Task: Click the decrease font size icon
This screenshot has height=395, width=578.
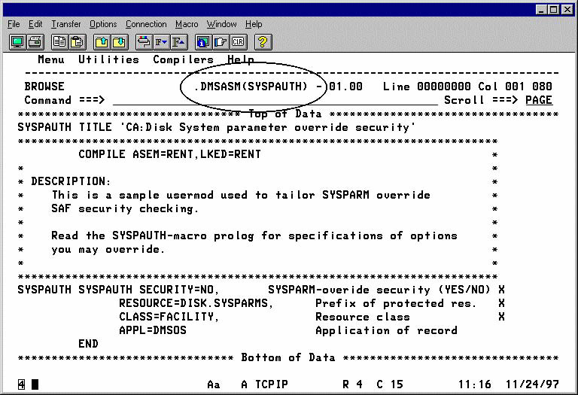Action: click(161, 42)
